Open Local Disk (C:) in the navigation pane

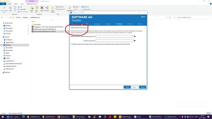point(10,61)
